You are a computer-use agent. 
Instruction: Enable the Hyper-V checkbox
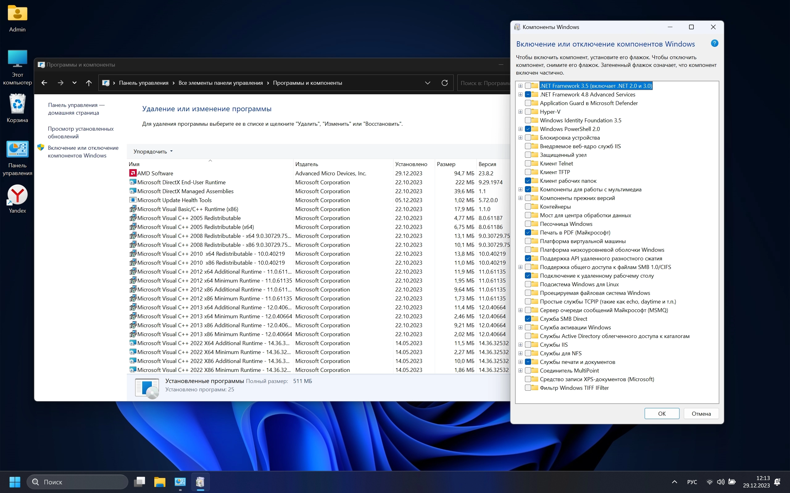click(x=528, y=112)
